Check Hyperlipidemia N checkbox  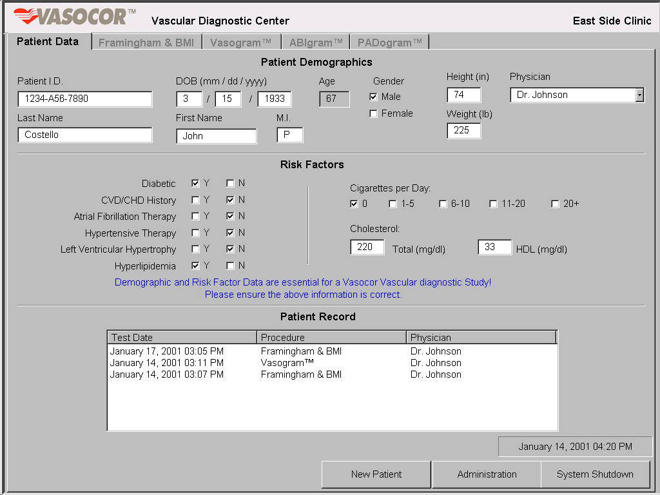tap(230, 266)
